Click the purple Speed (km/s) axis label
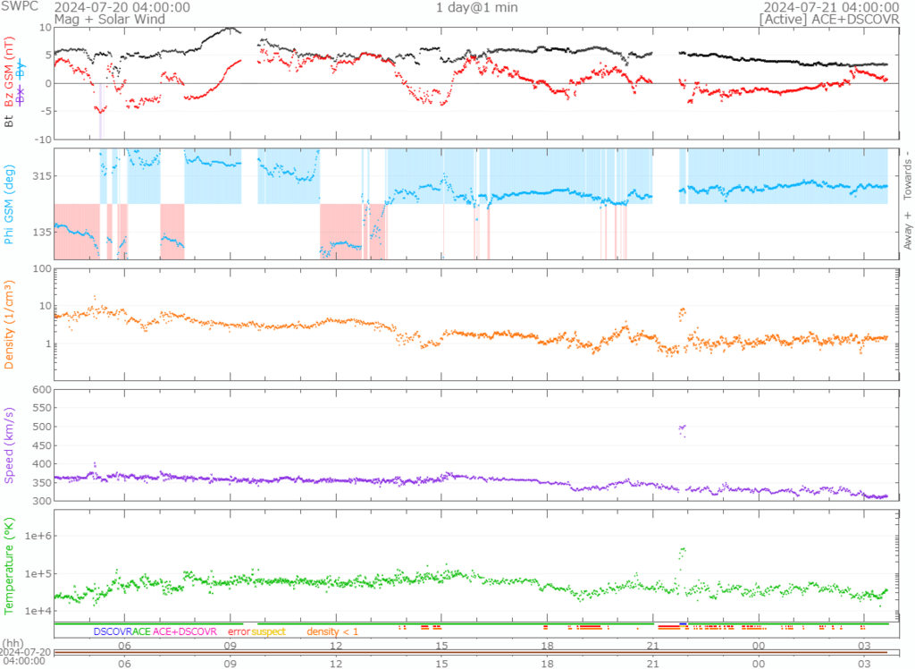 10,445
